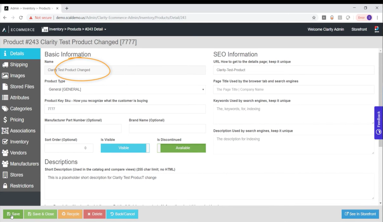The width and height of the screenshot is (383, 222).
Task: Expand the Inventory breadcrumb dropdown arrow
Action: click(x=105, y=29)
